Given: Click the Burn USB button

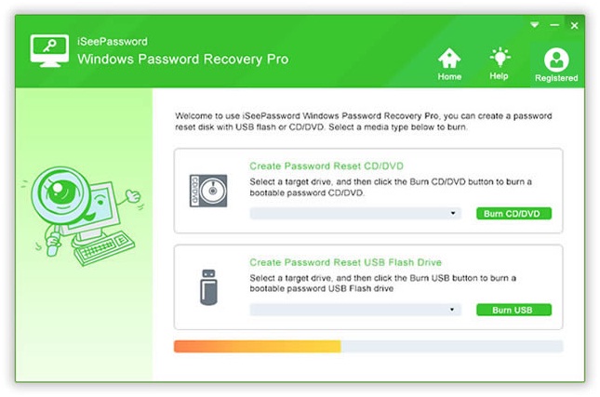Looking at the screenshot, I should (x=513, y=310).
